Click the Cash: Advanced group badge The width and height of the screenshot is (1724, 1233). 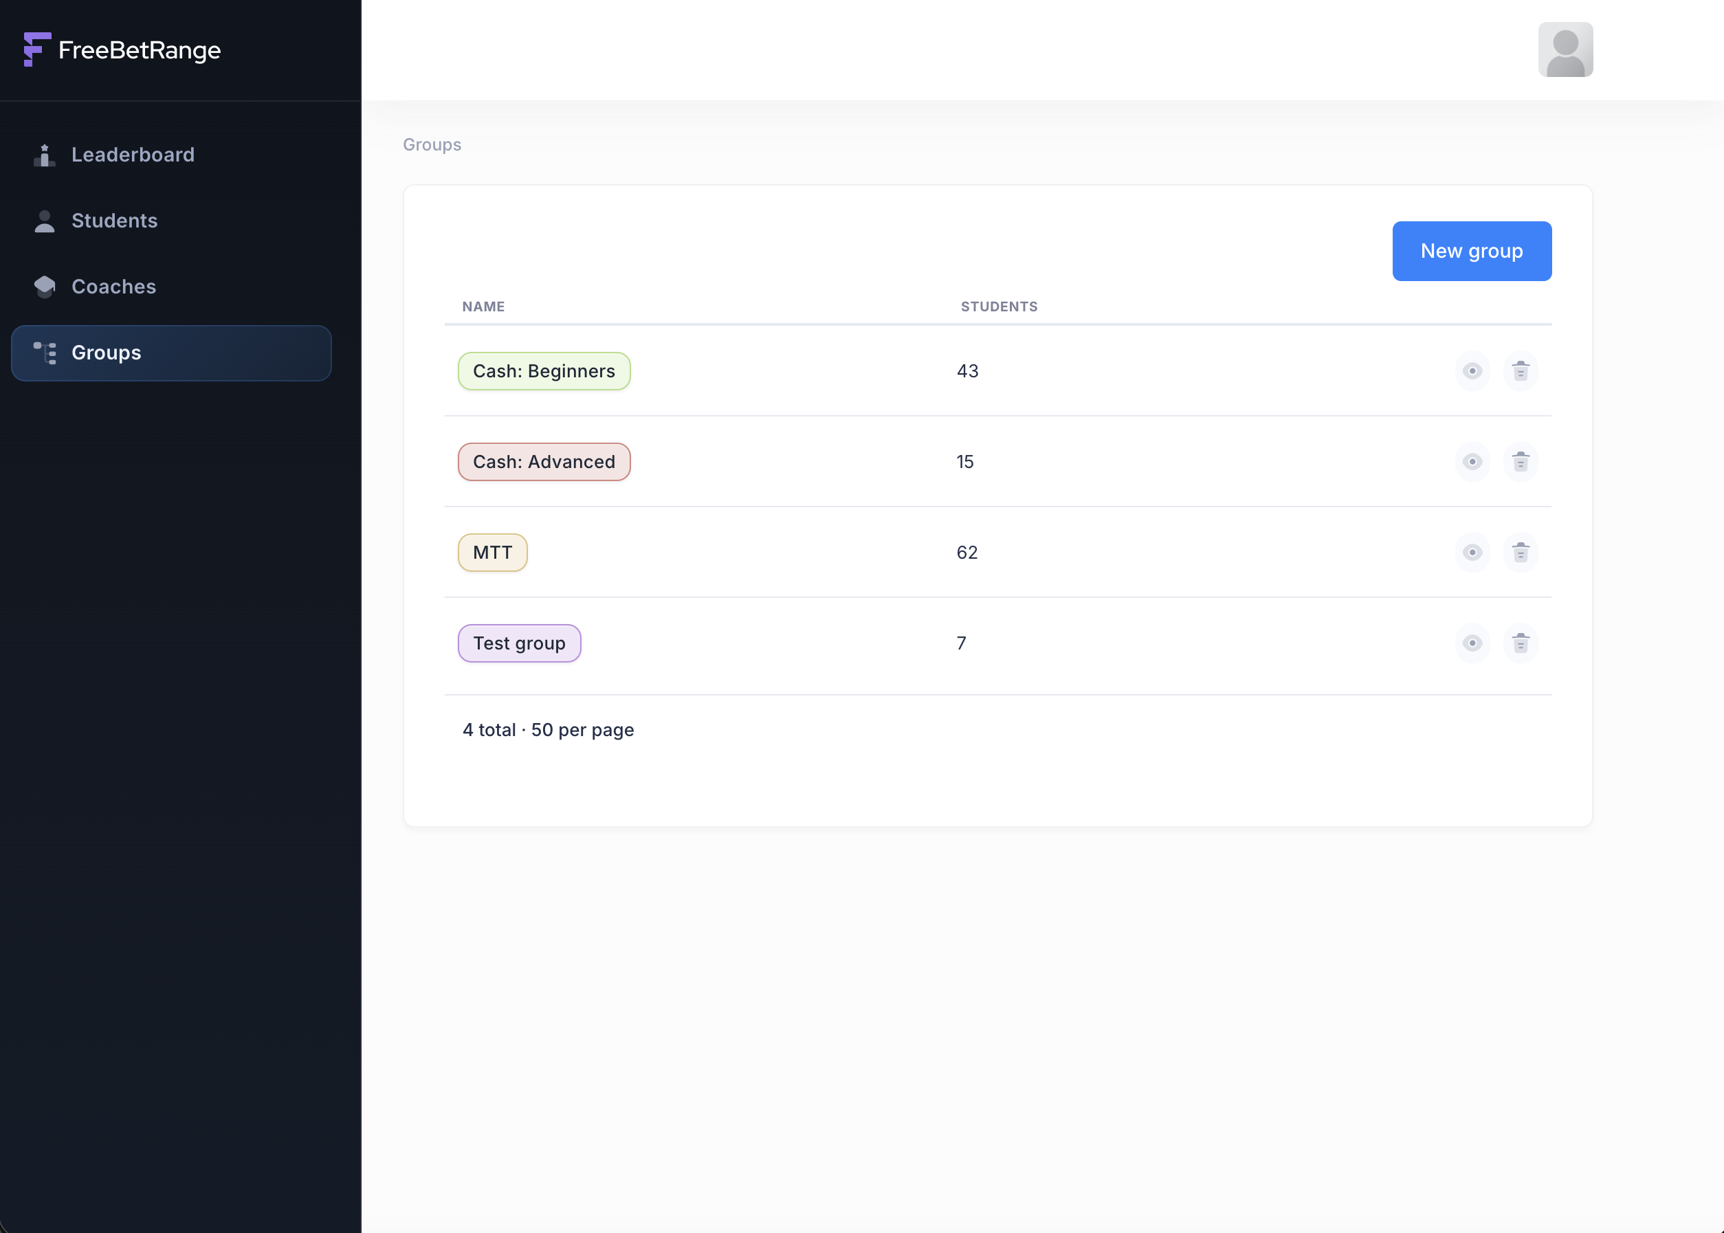tap(544, 461)
